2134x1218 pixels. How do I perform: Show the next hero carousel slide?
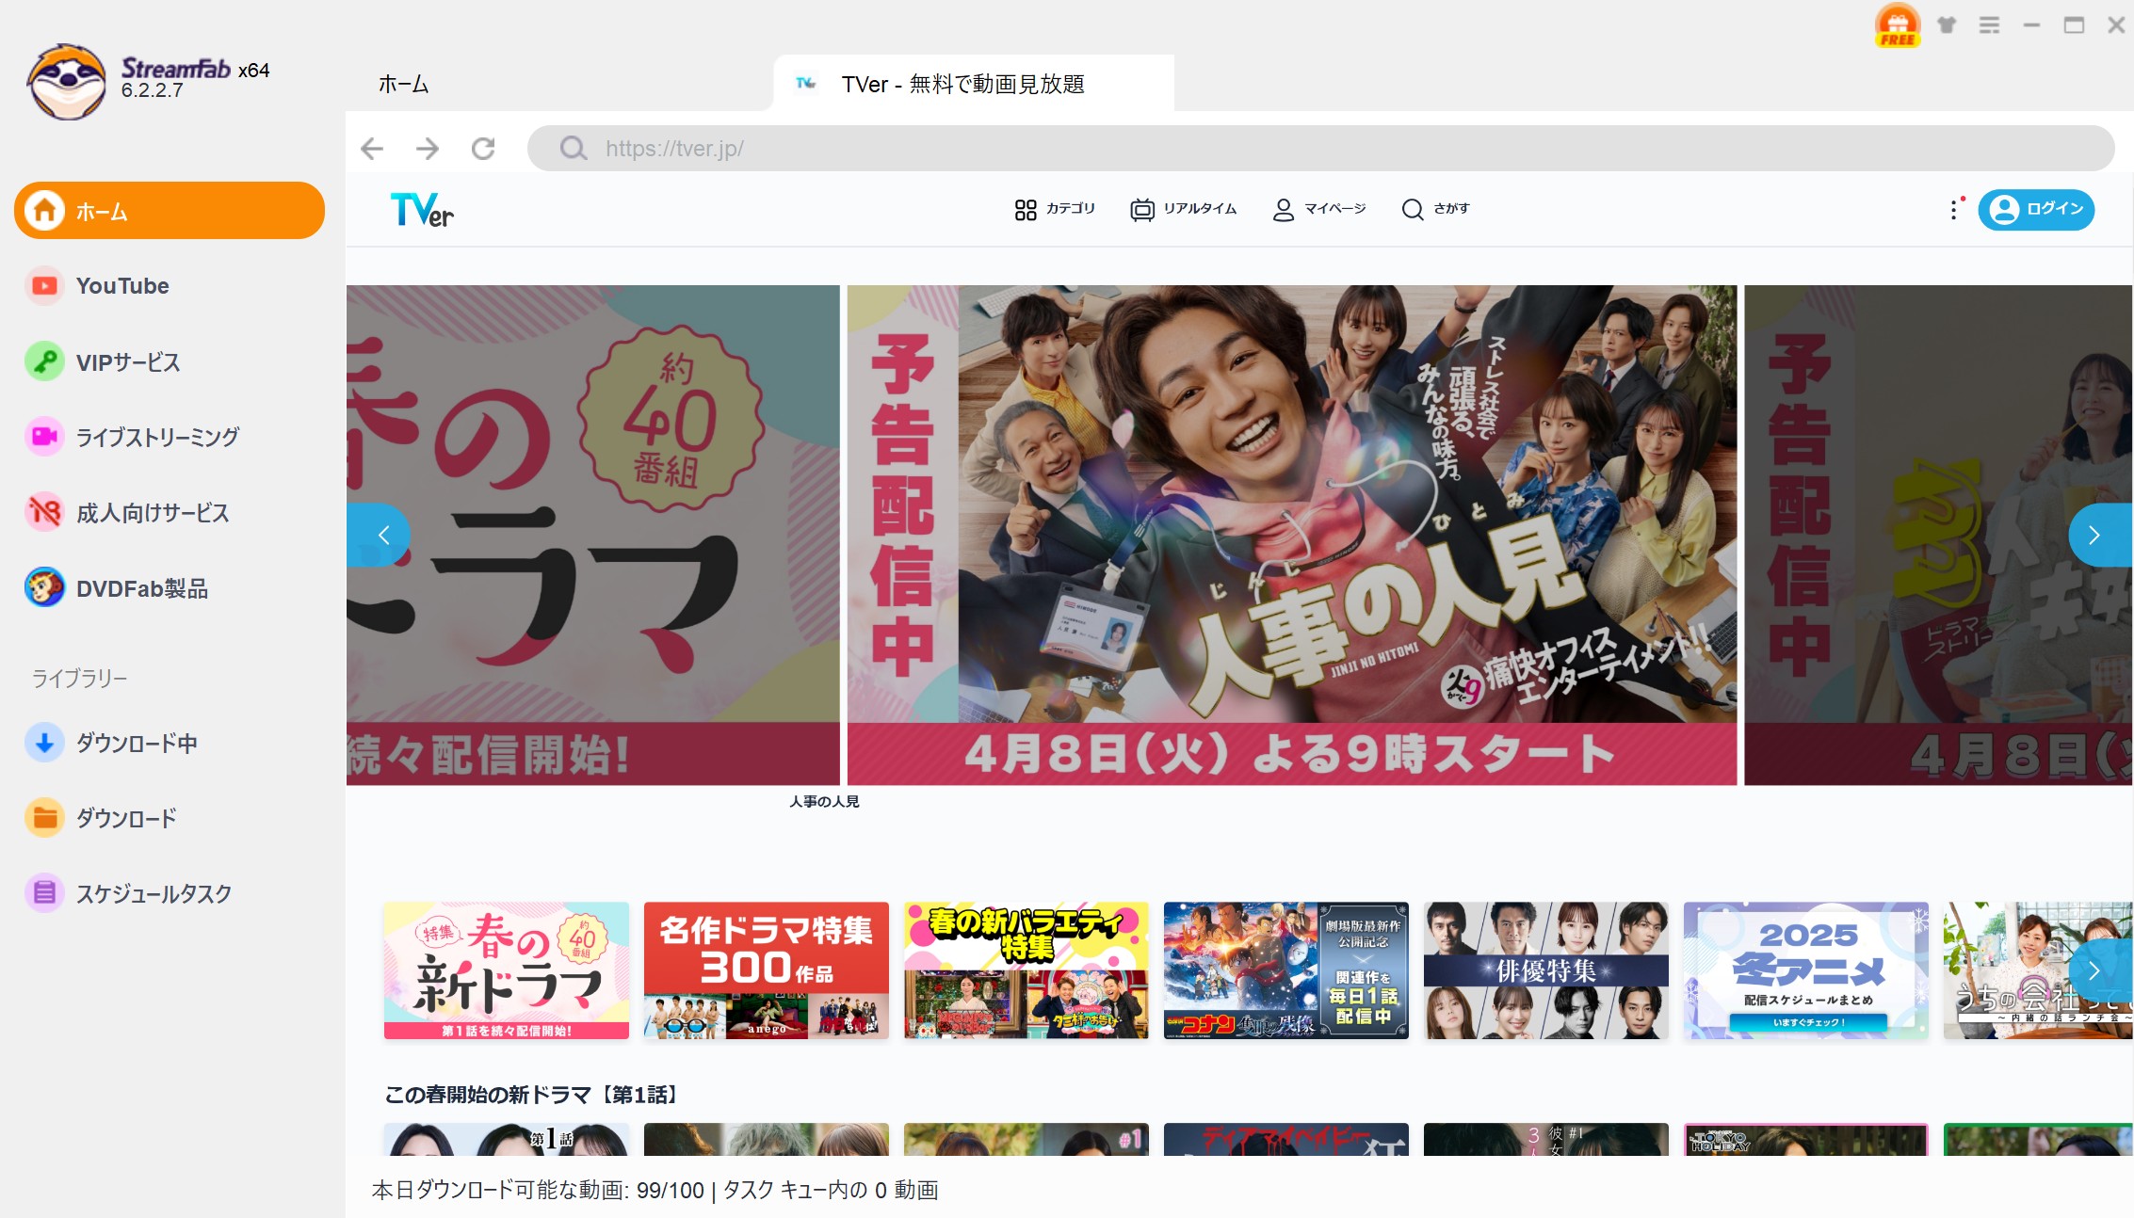pyautogui.click(x=2099, y=535)
